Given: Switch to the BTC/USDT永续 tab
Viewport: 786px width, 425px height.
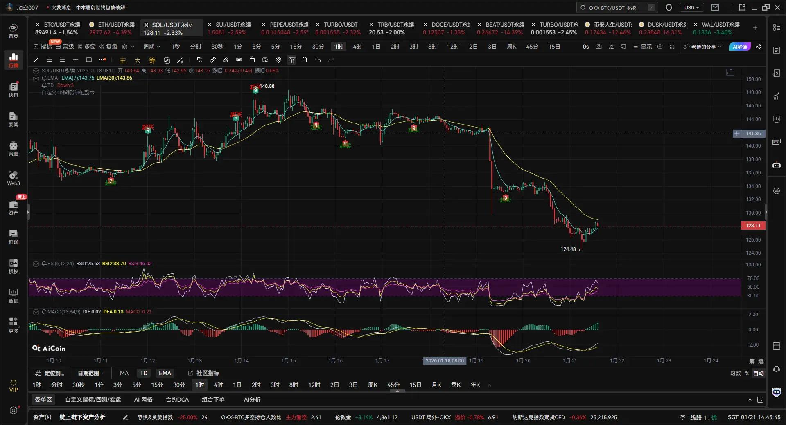Looking at the screenshot, I should click(x=58, y=28).
